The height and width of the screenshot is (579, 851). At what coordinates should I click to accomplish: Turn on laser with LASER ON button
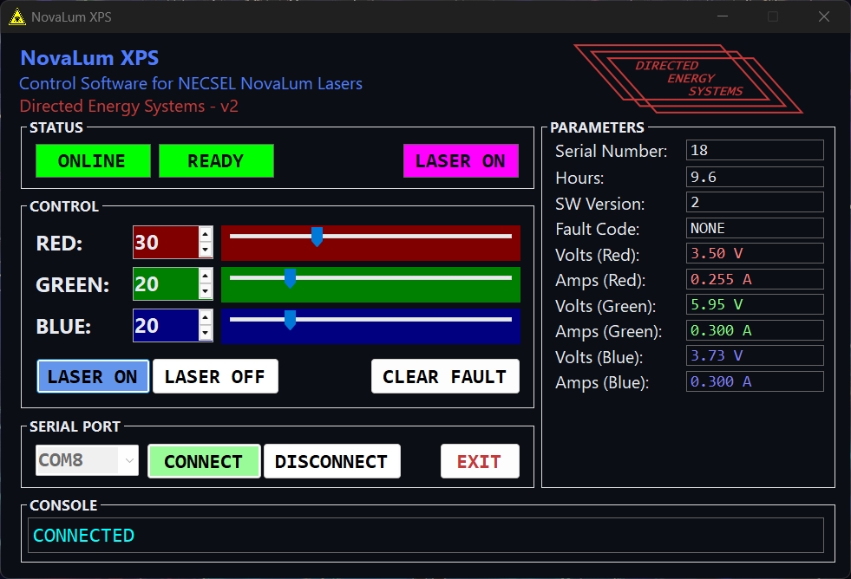coord(93,377)
